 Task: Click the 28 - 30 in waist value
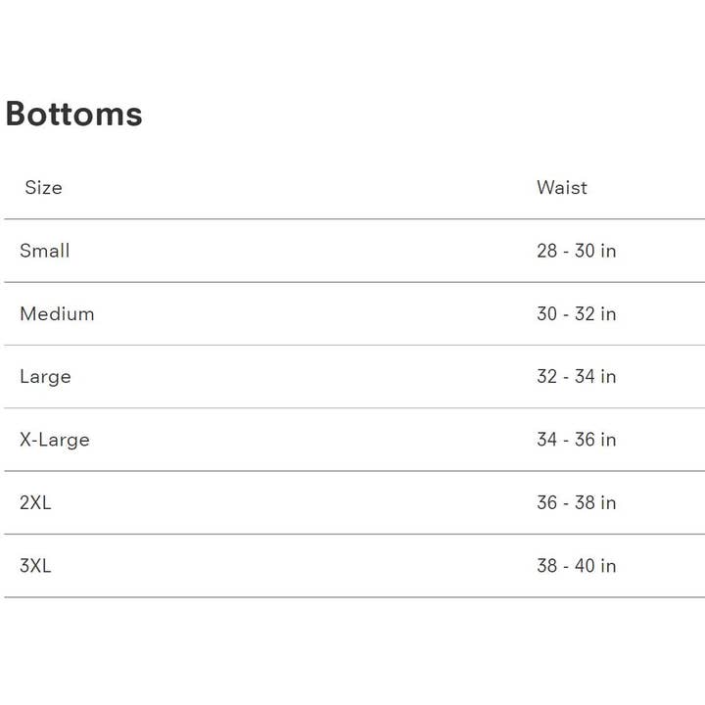tap(576, 251)
